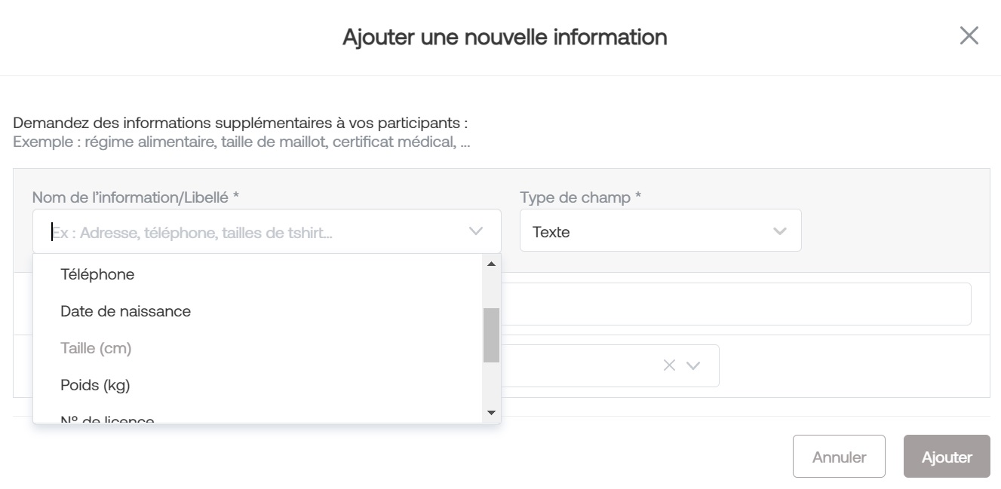The height and width of the screenshot is (489, 1001).
Task: Clear the lower select with its X icon
Action: pos(669,365)
